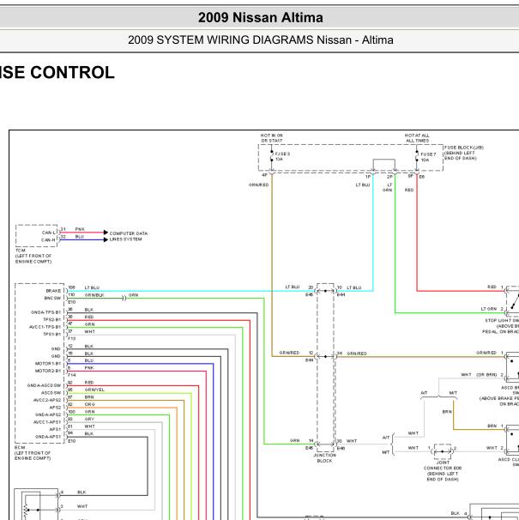Select the 'TPS2-B1' pin label
Image resolution: width=519 pixels, height=520 pixels.
[52, 320]
